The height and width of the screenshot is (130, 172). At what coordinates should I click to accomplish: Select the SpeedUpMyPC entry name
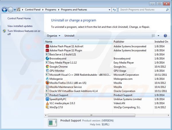[x=58, y=99]
